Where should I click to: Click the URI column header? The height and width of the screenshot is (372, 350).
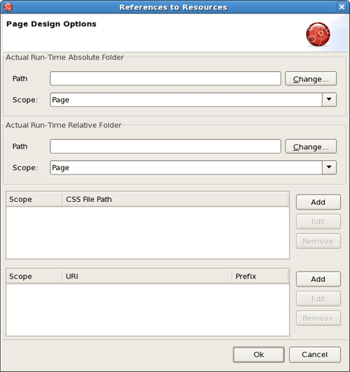point(147,276)
